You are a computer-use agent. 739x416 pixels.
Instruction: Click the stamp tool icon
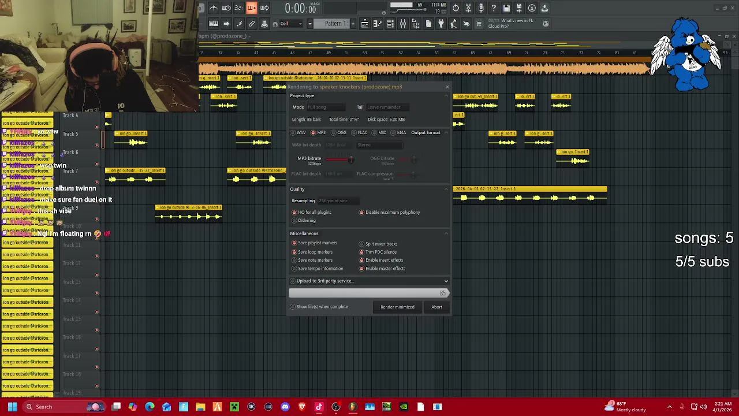pos(264,24)
